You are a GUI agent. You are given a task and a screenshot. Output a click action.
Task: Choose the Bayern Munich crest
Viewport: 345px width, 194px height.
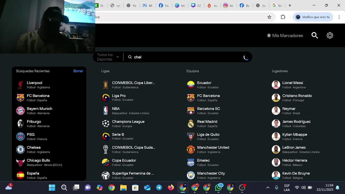point(20,111)
